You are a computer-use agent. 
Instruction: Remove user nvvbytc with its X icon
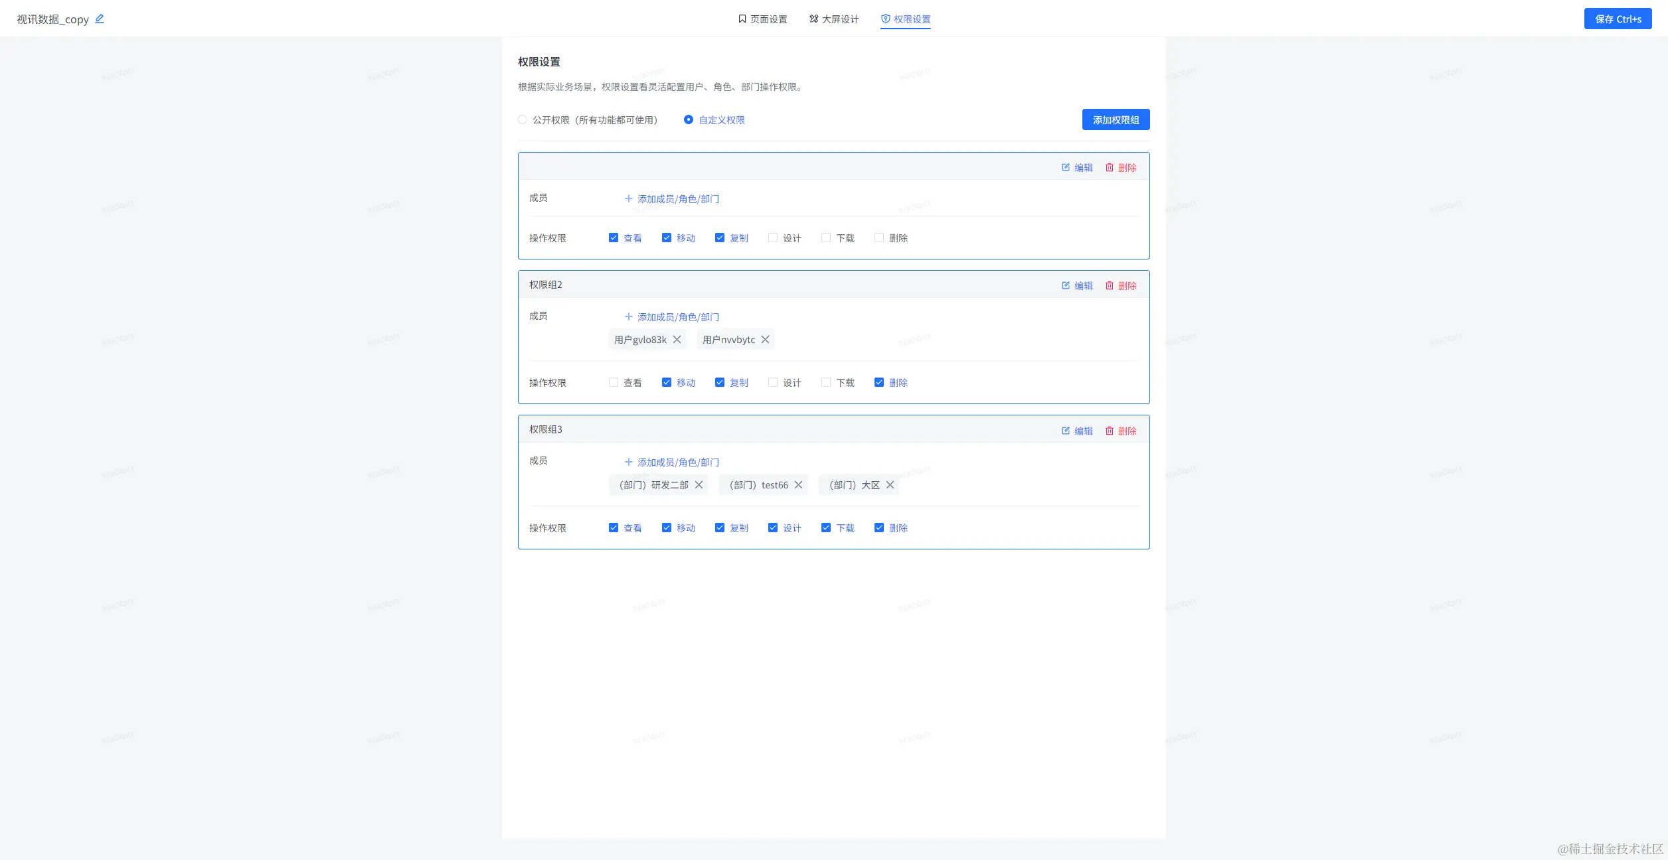pos(765,340)
